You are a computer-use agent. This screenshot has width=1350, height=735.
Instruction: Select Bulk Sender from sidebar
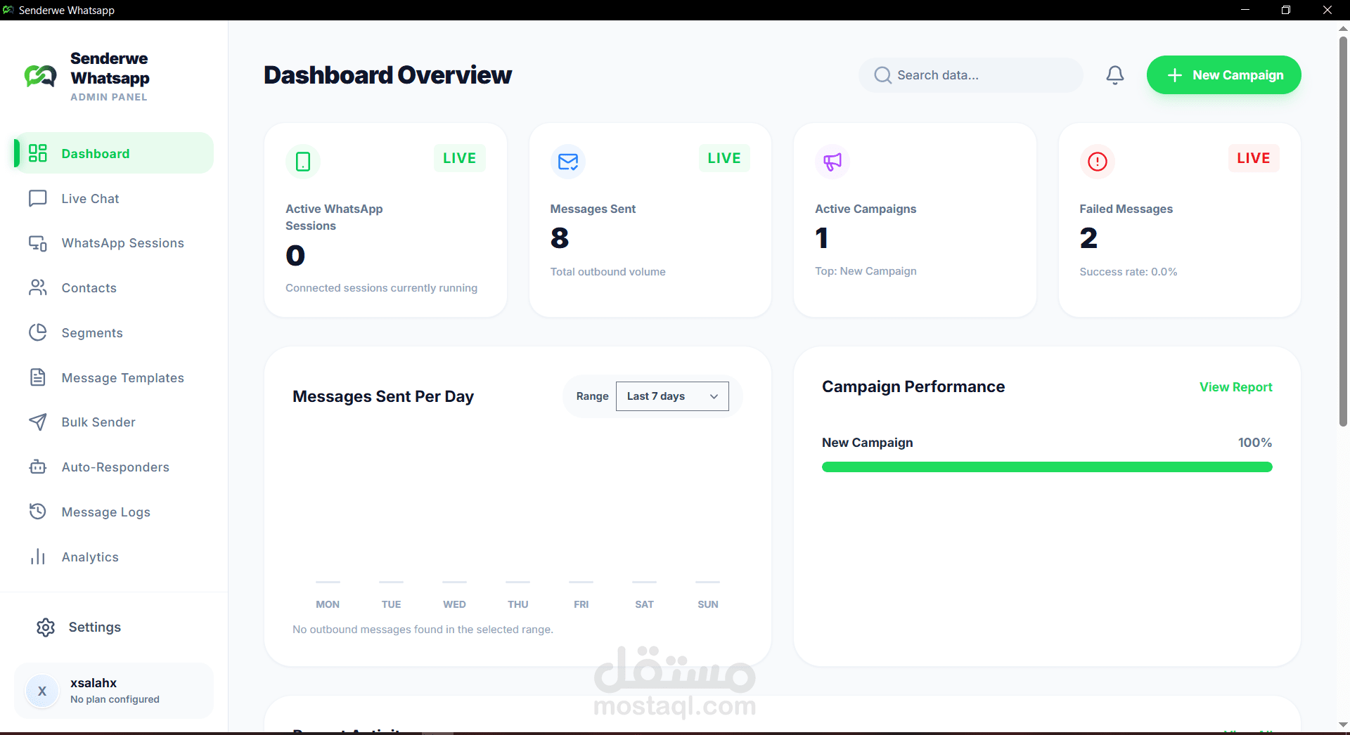[114, 422]
